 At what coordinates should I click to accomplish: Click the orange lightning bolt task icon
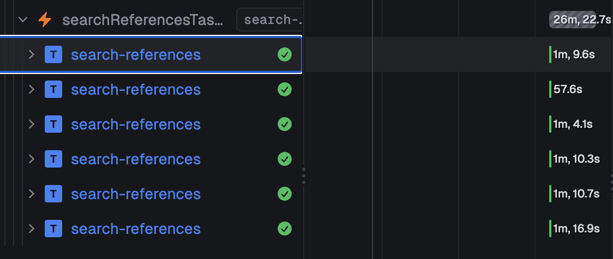point(45,20)
